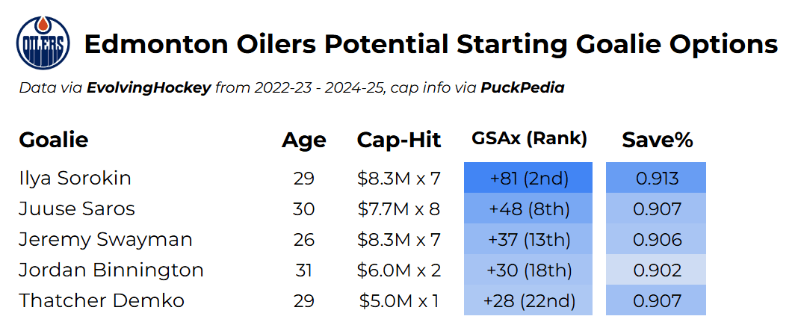Click Binnington's $6.0M x 2 cap hit
The height and width of the screenshot is (328, 801).
pyautogui.click(x=399, y=270)
